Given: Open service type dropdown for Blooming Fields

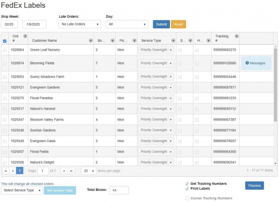Looking at the screenshot, I should coord(156,63).
